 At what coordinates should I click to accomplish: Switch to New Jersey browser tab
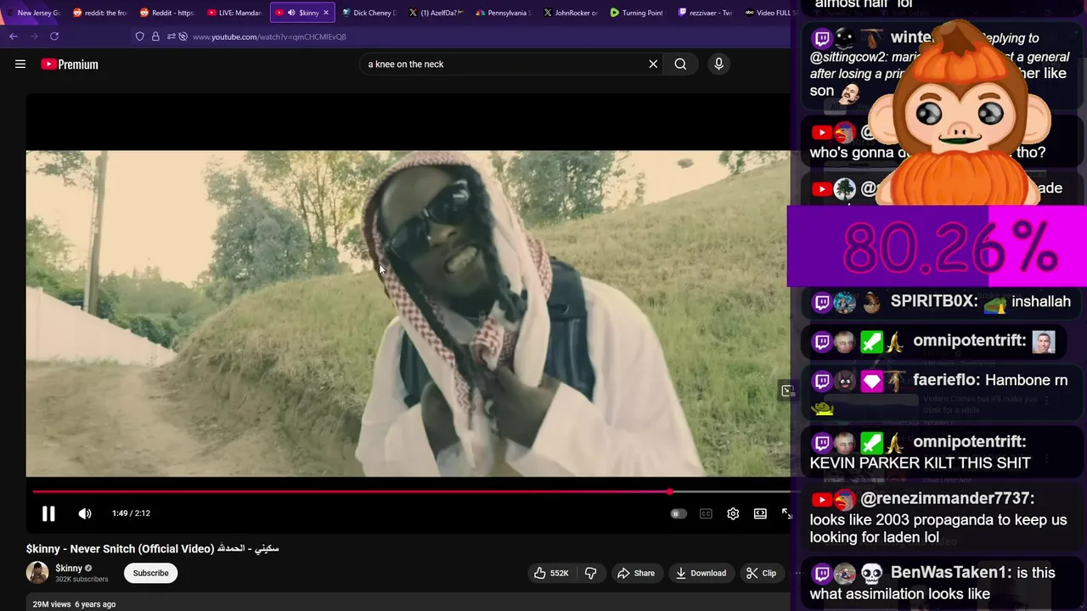[x=33, y=13]
